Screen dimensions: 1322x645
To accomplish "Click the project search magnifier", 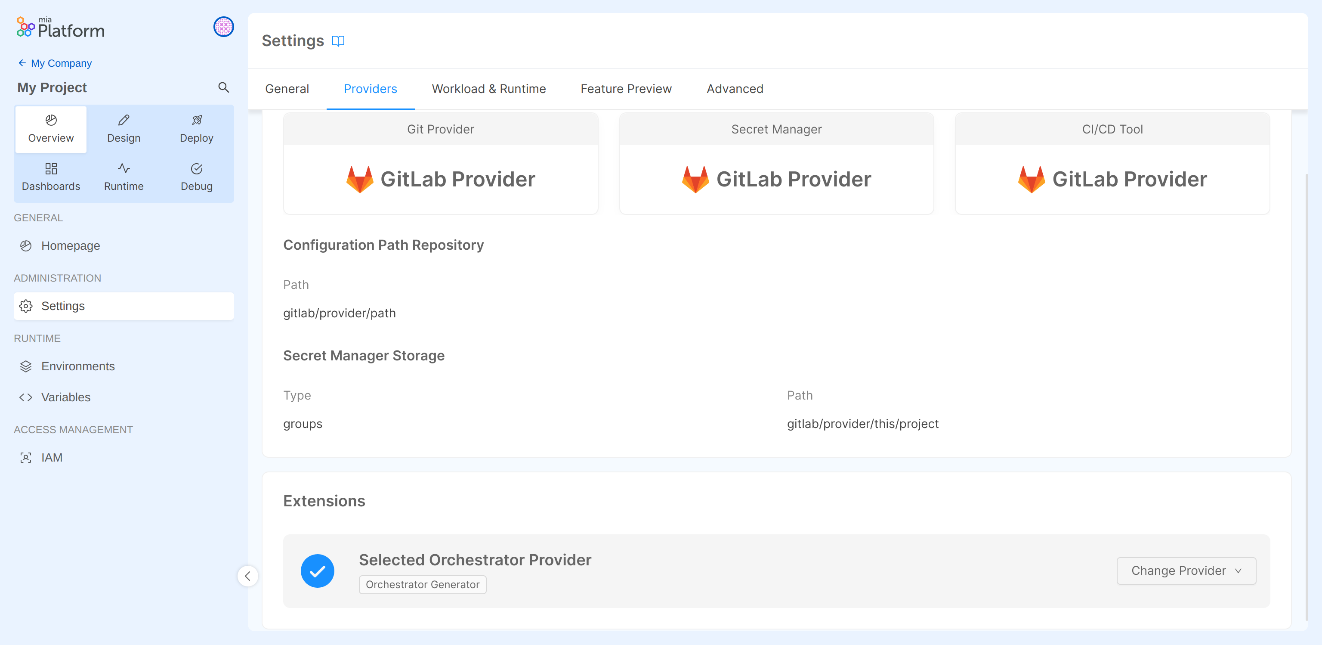I will point(224,87).
